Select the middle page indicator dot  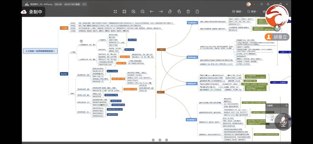tap(160, 140)
